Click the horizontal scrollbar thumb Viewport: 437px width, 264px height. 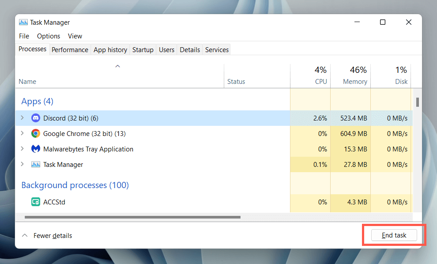click(x=132, y=217)
